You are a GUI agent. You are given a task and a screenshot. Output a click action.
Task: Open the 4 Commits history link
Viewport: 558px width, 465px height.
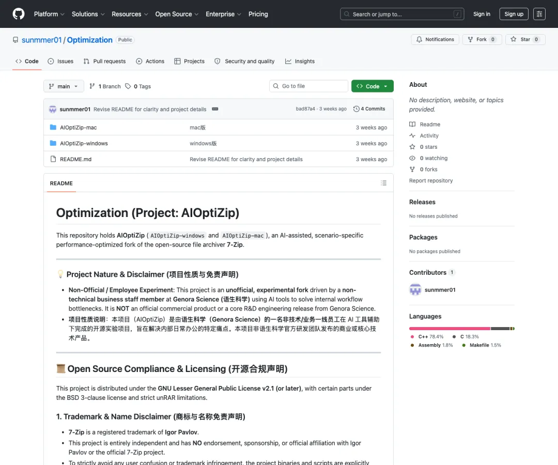pos(369,109)
